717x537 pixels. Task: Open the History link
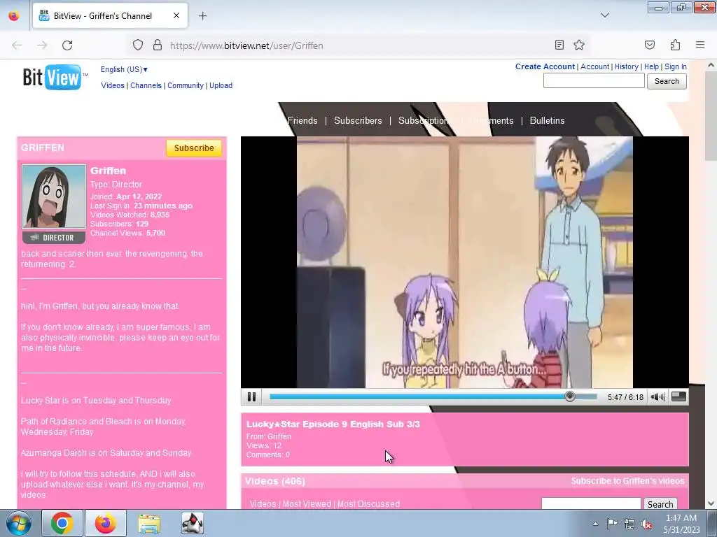(x=627, y=66)
